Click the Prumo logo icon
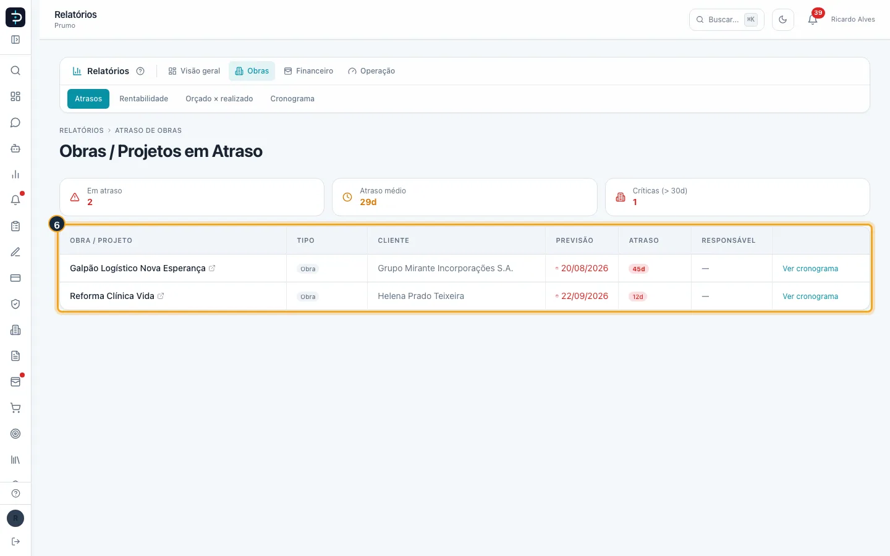The width and height of the screenshot is (890, 556). point(15,17)
